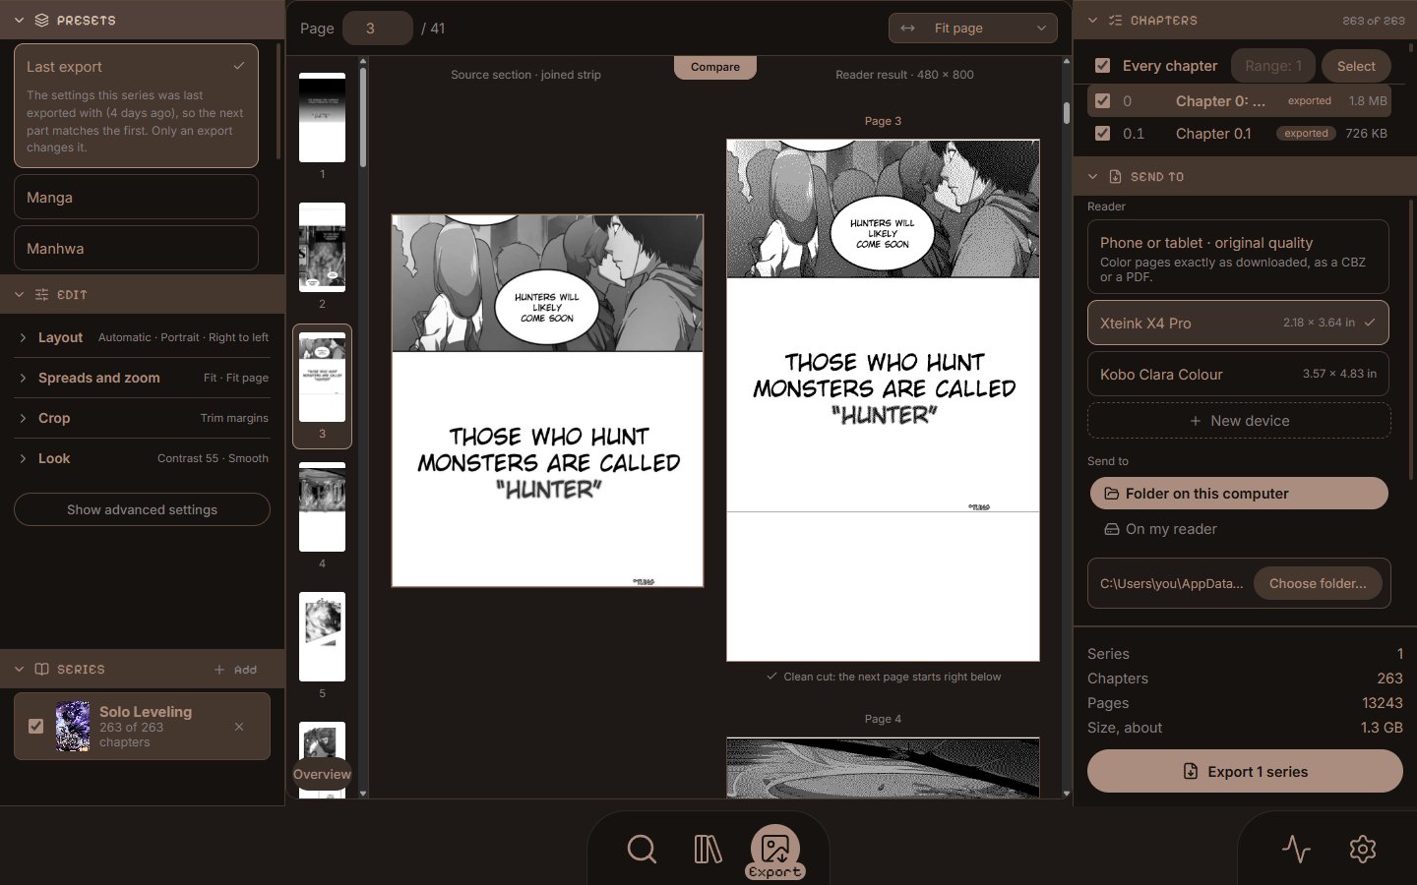
Task: Open page 4 thumbnail in strip
Action: coord(322,507)
